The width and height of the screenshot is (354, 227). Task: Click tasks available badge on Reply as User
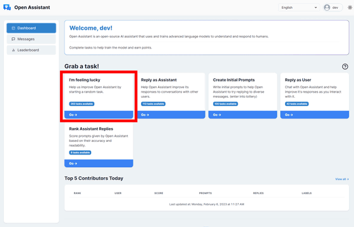pos(296,104)
